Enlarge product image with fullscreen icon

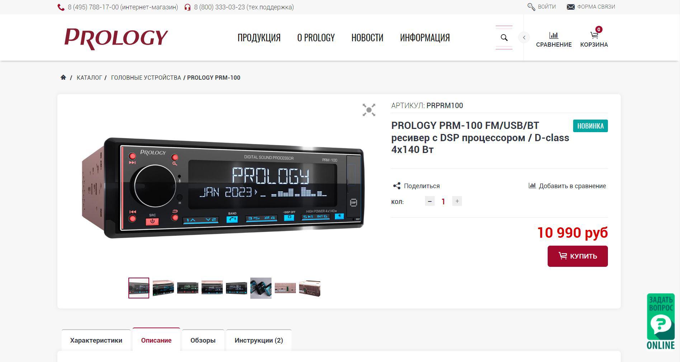tap(369, 110)
